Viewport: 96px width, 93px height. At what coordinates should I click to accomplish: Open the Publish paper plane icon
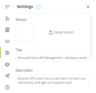(x=7, y=76)
